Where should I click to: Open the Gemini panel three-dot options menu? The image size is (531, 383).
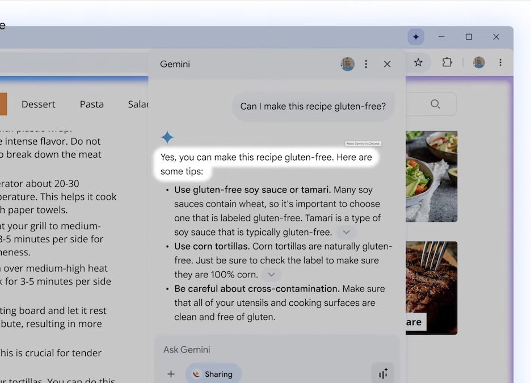(x=366, y=64)
